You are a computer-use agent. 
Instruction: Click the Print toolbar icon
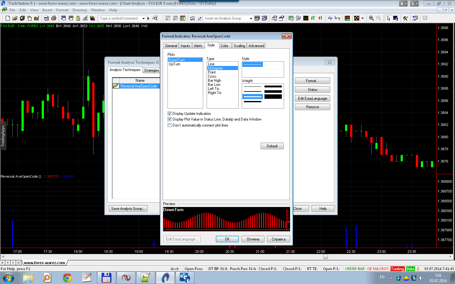(x=53, y=18)
